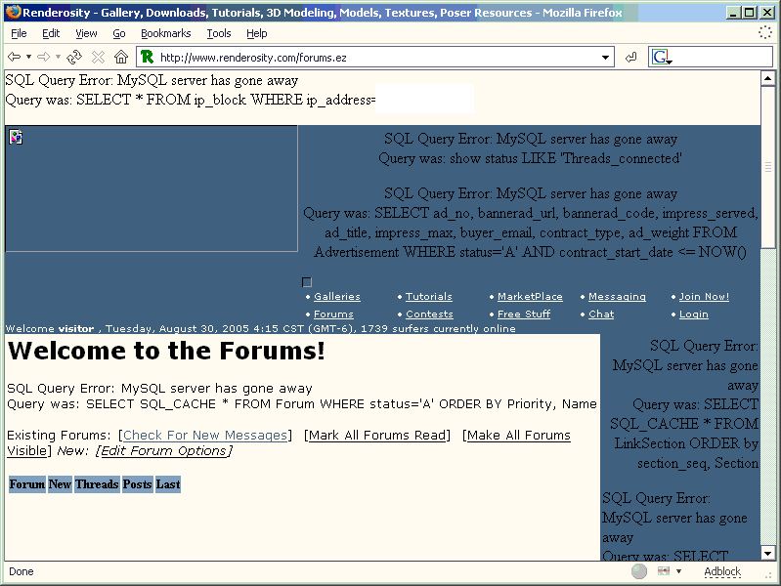Open the Contests link
This screenshot has height=586, width=781.
pos(429,314)
